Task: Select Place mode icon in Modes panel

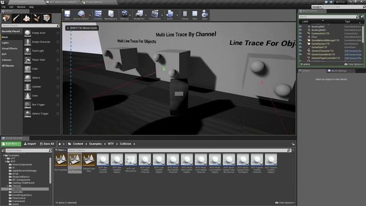Action: click(x=6, y=18)
